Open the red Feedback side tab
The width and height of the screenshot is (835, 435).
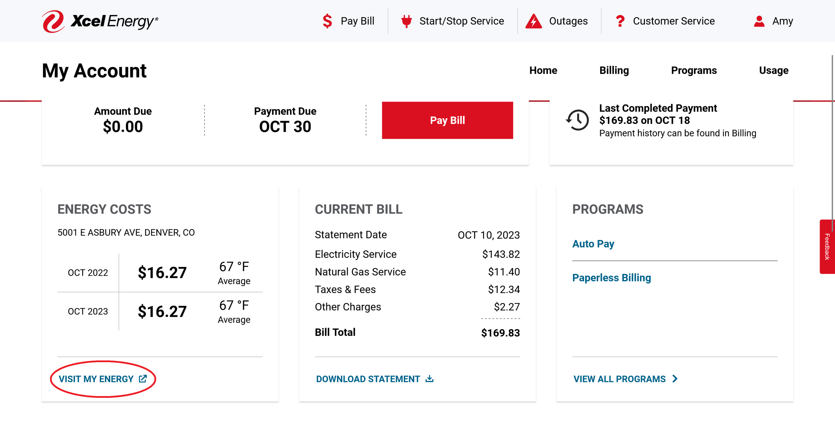(x=827, y=247)
